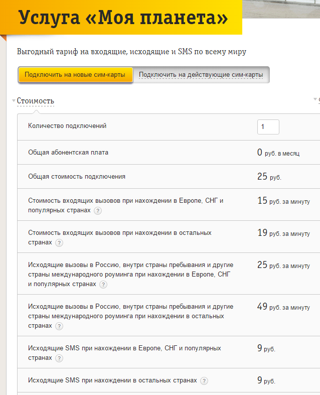Click the 'Услуга «Моя планета»' heading
This screenshot has height=395, width=320.
(123, 18)
